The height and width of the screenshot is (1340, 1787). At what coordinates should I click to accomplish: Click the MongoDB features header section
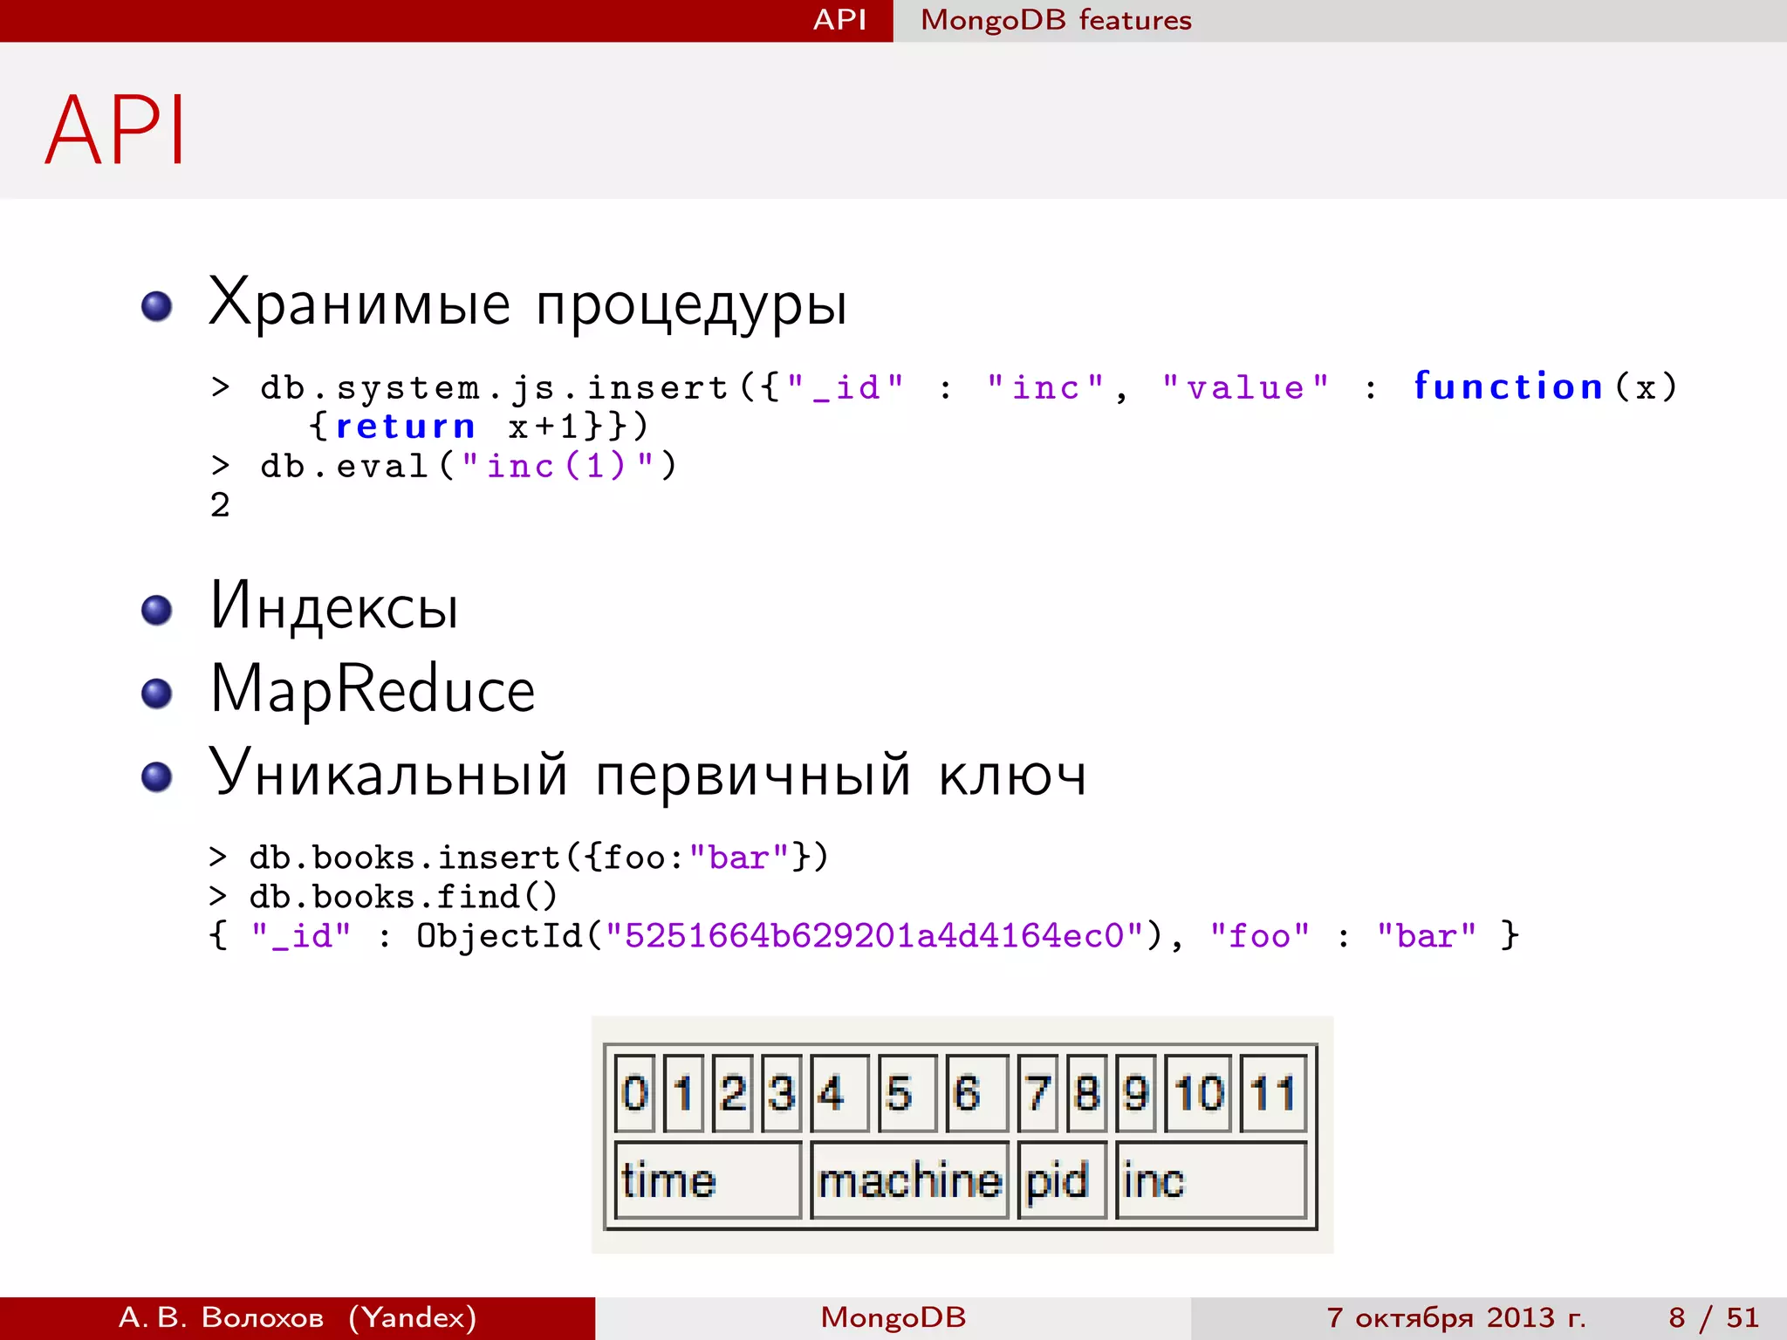[x=1056, y=20]
